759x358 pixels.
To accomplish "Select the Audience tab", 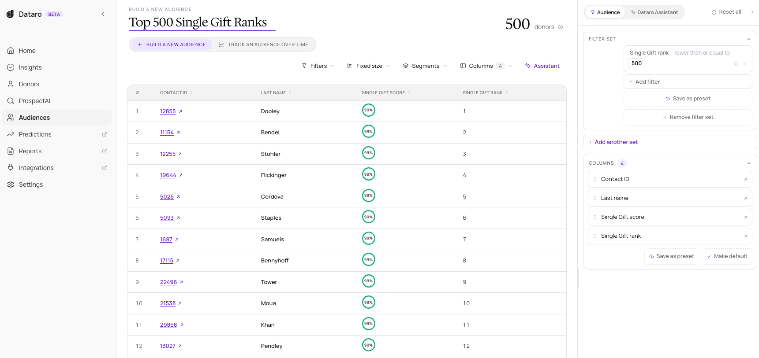I will pyautogui.click(x=605, y=12).
